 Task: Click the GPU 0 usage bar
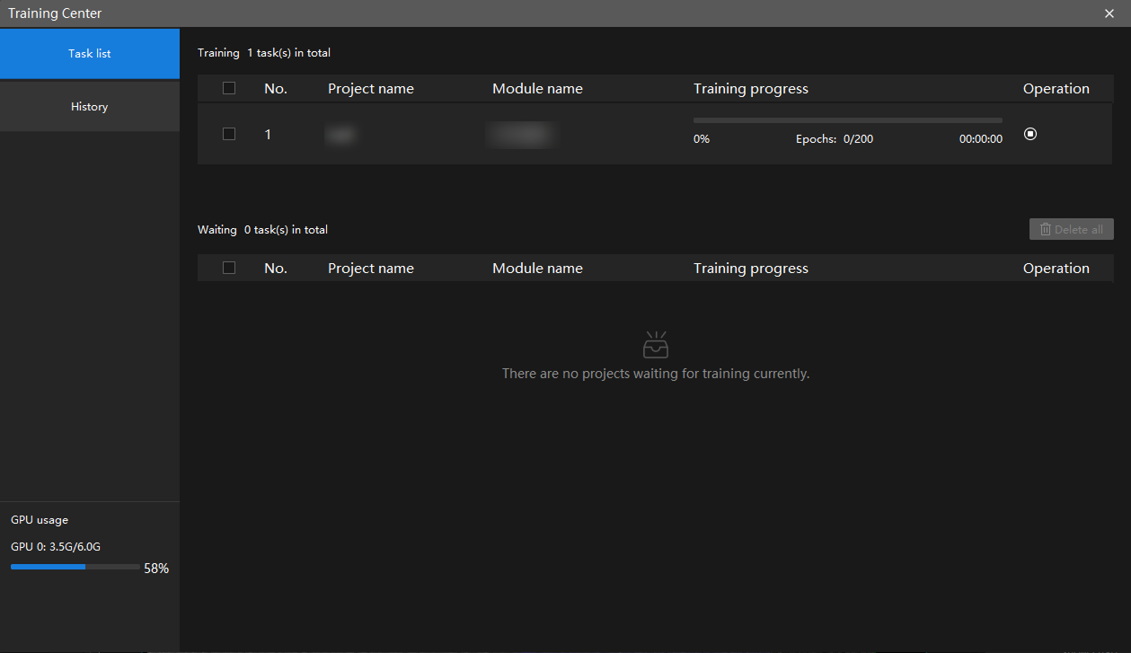(x=75, y=567)
